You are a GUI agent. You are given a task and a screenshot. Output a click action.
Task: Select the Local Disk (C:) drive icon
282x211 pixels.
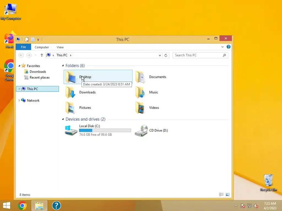click(71, 131)
